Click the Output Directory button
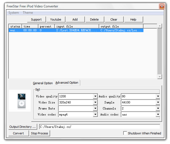 point(23,127)
